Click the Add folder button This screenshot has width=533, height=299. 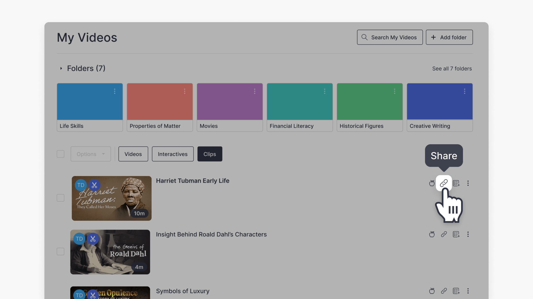tap(449, 37)
